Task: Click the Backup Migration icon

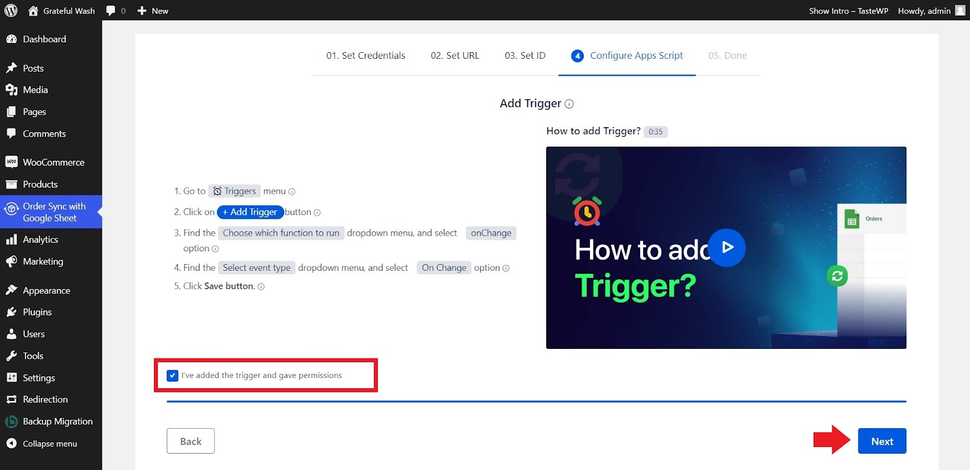Action: (12, 422)
